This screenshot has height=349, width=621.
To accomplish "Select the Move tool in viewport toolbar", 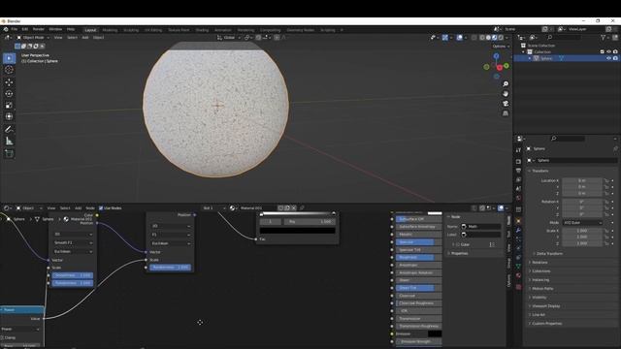I will pos(9,82).
